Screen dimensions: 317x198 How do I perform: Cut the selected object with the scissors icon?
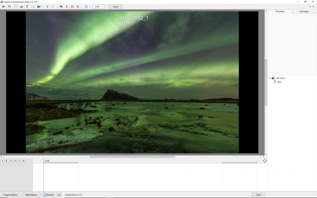pyautogui.click(x=67, y=7)
